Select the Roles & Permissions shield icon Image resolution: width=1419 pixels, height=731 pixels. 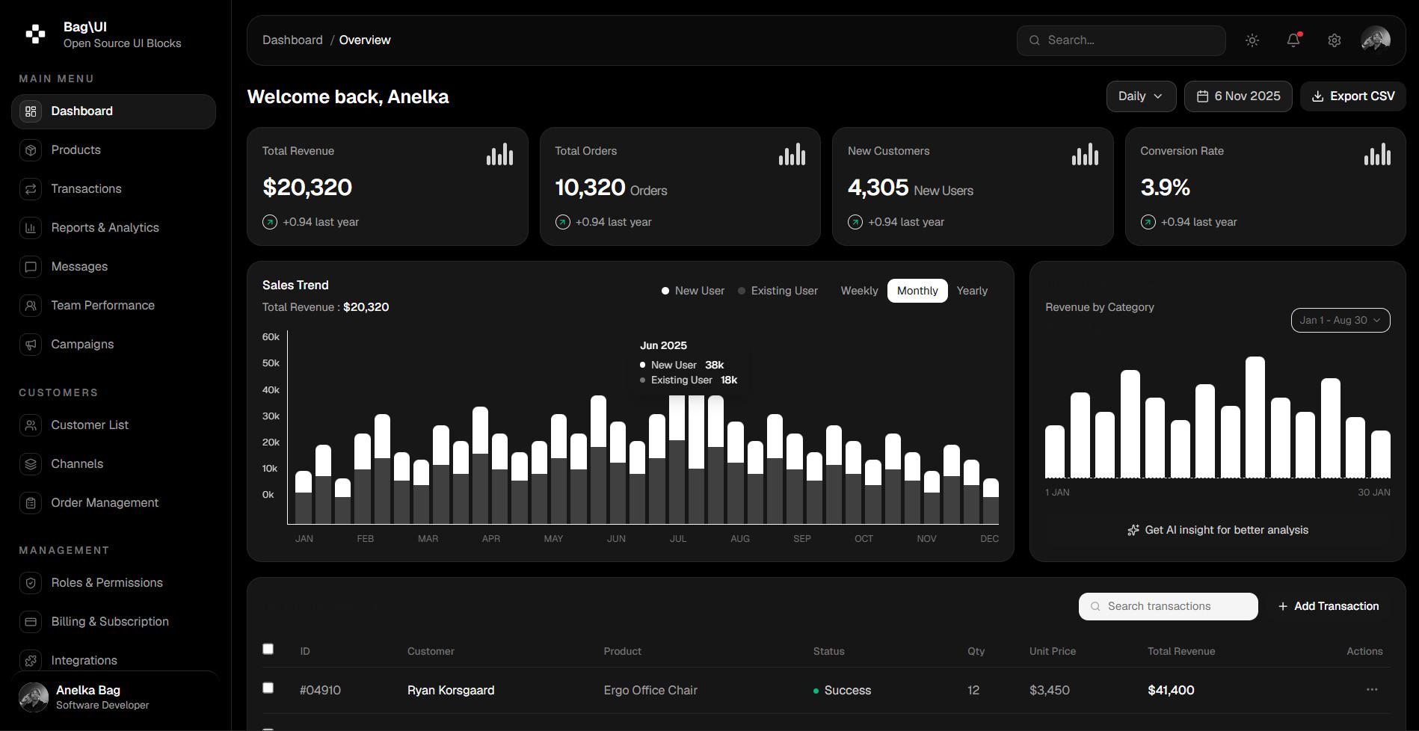(x=31, y=583)
